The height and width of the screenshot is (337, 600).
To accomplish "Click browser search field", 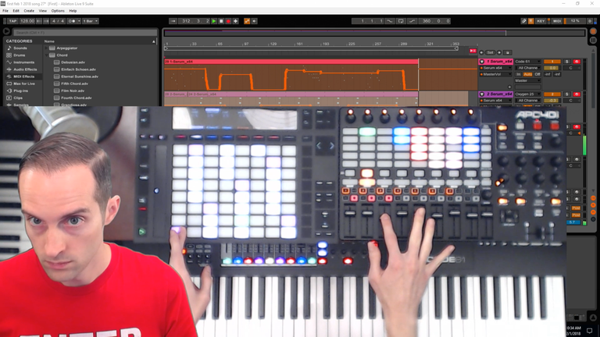I will click(x=85, y=33).
